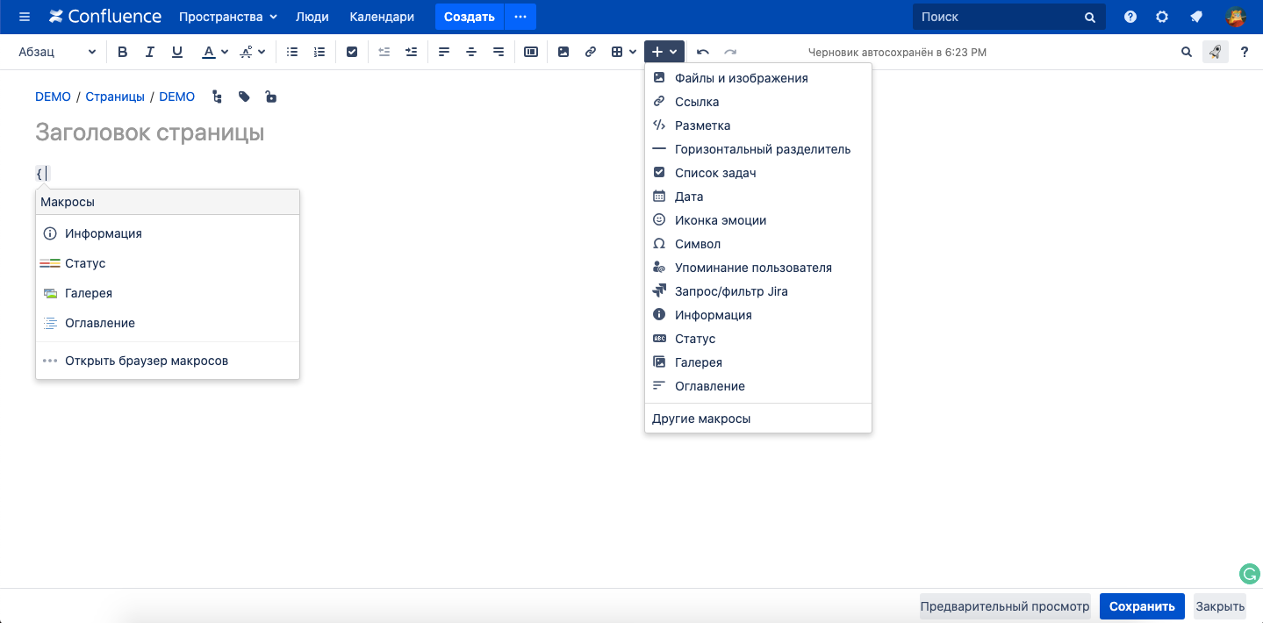Select Упоминание пользователя entry
The height and width of the screenshot is (623, 1263).
click(x=758, y=268)
